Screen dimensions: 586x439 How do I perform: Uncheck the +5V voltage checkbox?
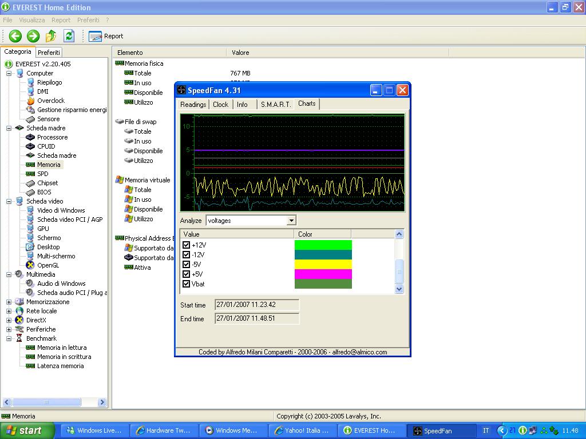(x=186, y=274)
